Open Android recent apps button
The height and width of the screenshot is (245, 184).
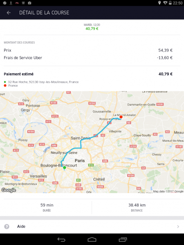123,239
